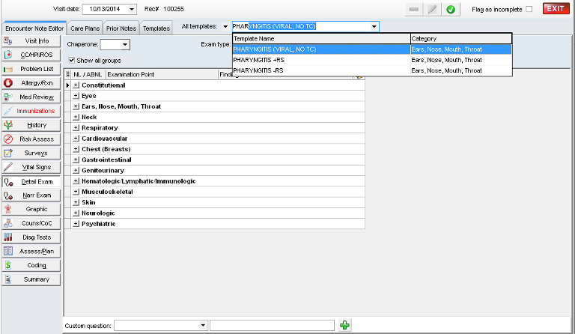The height and width of the screenshot is (334, 575).
Task: Open the Surveys section
Action: pos(31,154)
